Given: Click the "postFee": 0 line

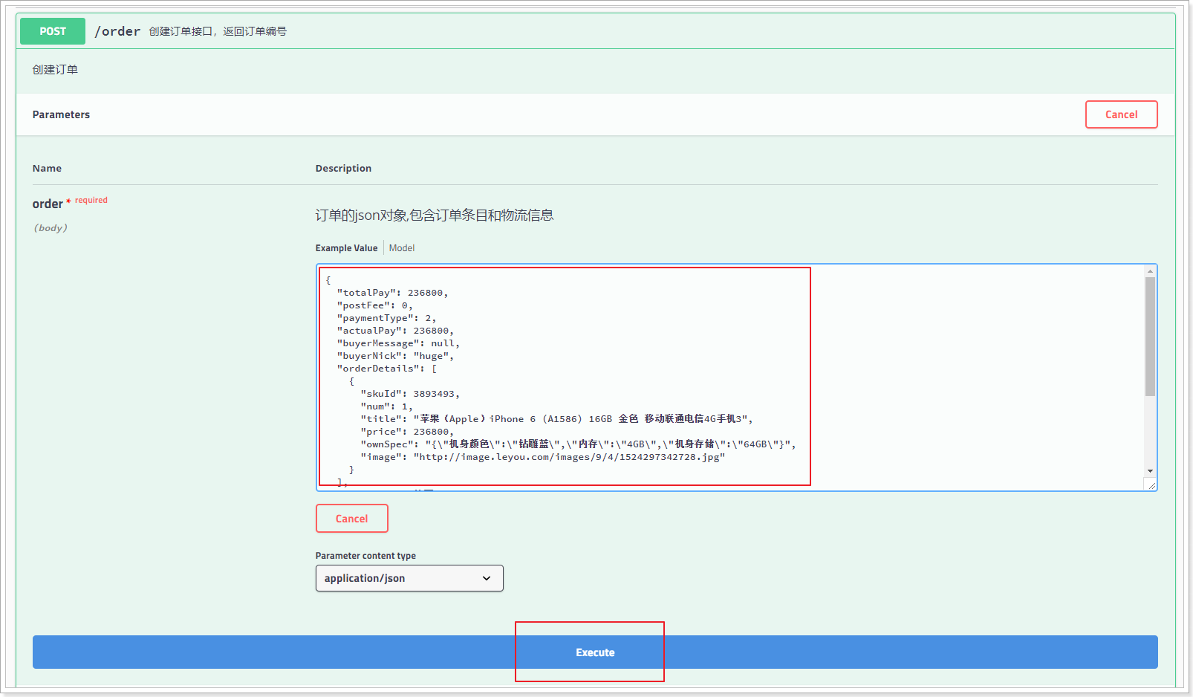Looking at the screenshot, I should [374, 305].
